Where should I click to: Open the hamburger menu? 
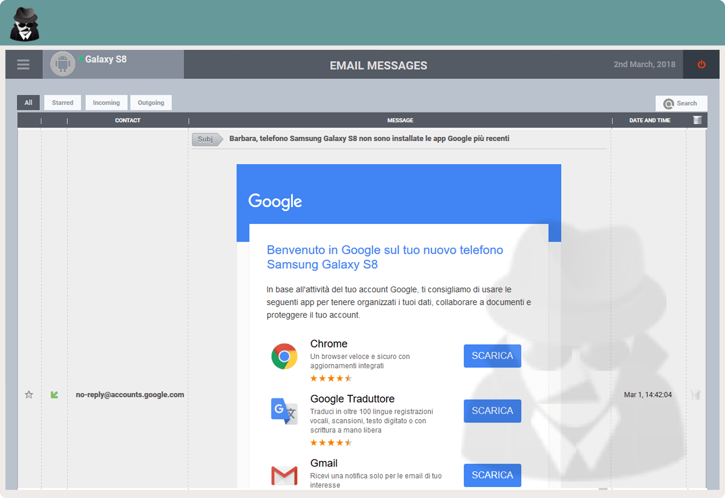click(23, 65)
